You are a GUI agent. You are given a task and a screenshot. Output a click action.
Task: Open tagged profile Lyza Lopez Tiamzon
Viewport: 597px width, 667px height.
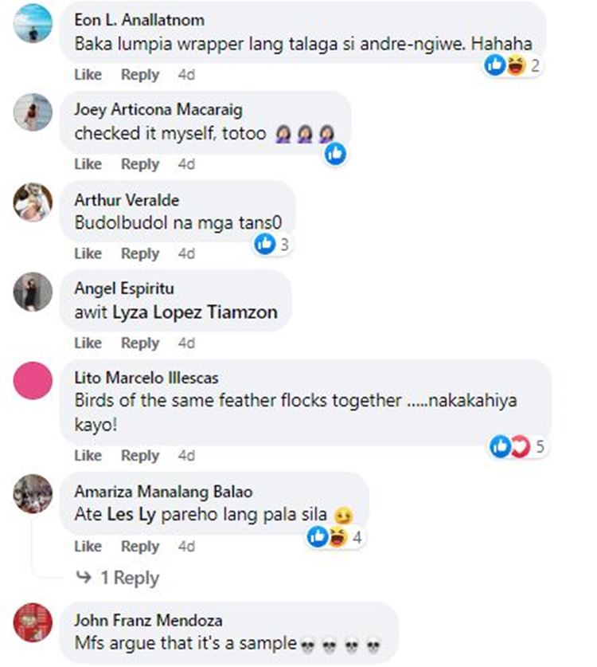tap(195, 312)
